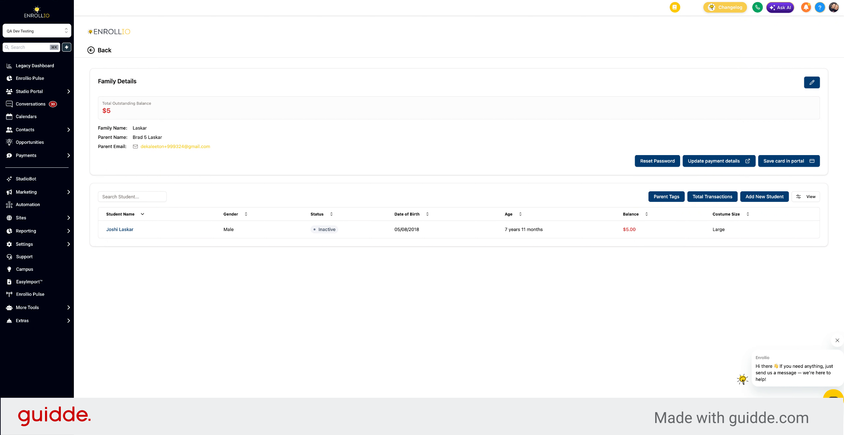Click Add New Student button
Image resolution: width=844 pixels, height=435 pixels.
coord(764,197)
